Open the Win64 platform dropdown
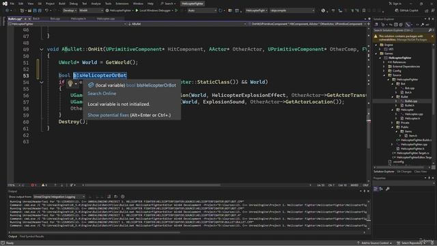 point(91,11)
